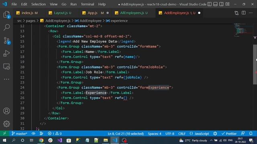This screenshot has height=144, width=257.
Task: Click pages breadcrumb
Action: click(31, 21)
